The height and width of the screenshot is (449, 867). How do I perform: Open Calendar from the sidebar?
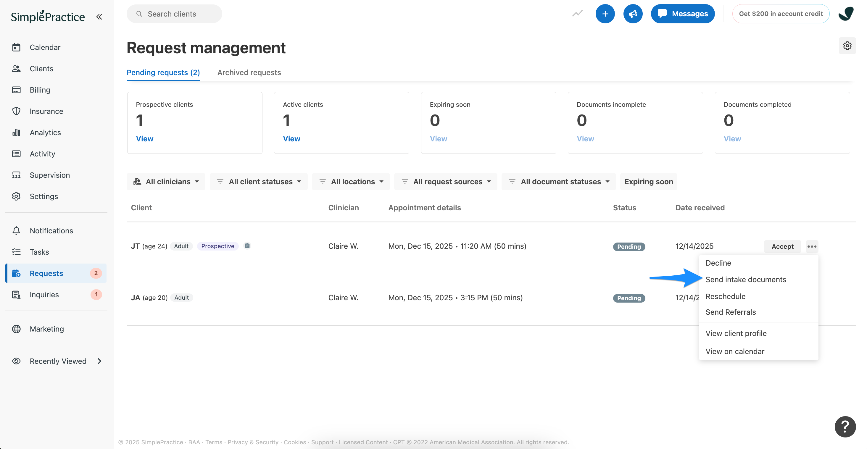45,47
